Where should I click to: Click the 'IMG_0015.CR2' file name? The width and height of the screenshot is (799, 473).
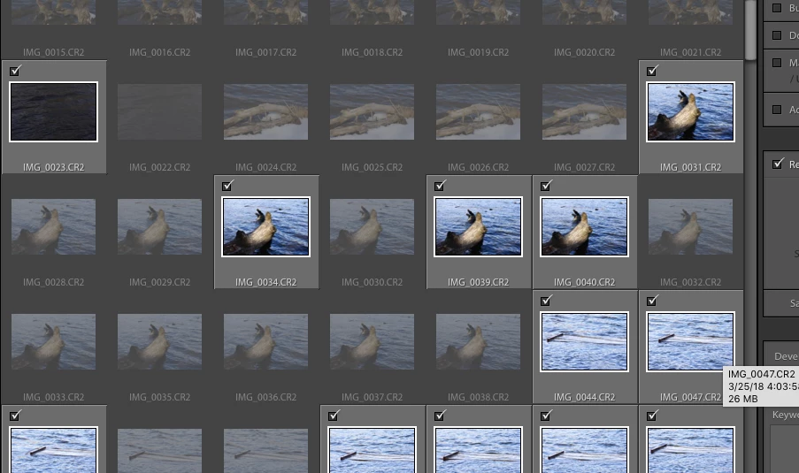coord(53,52)
